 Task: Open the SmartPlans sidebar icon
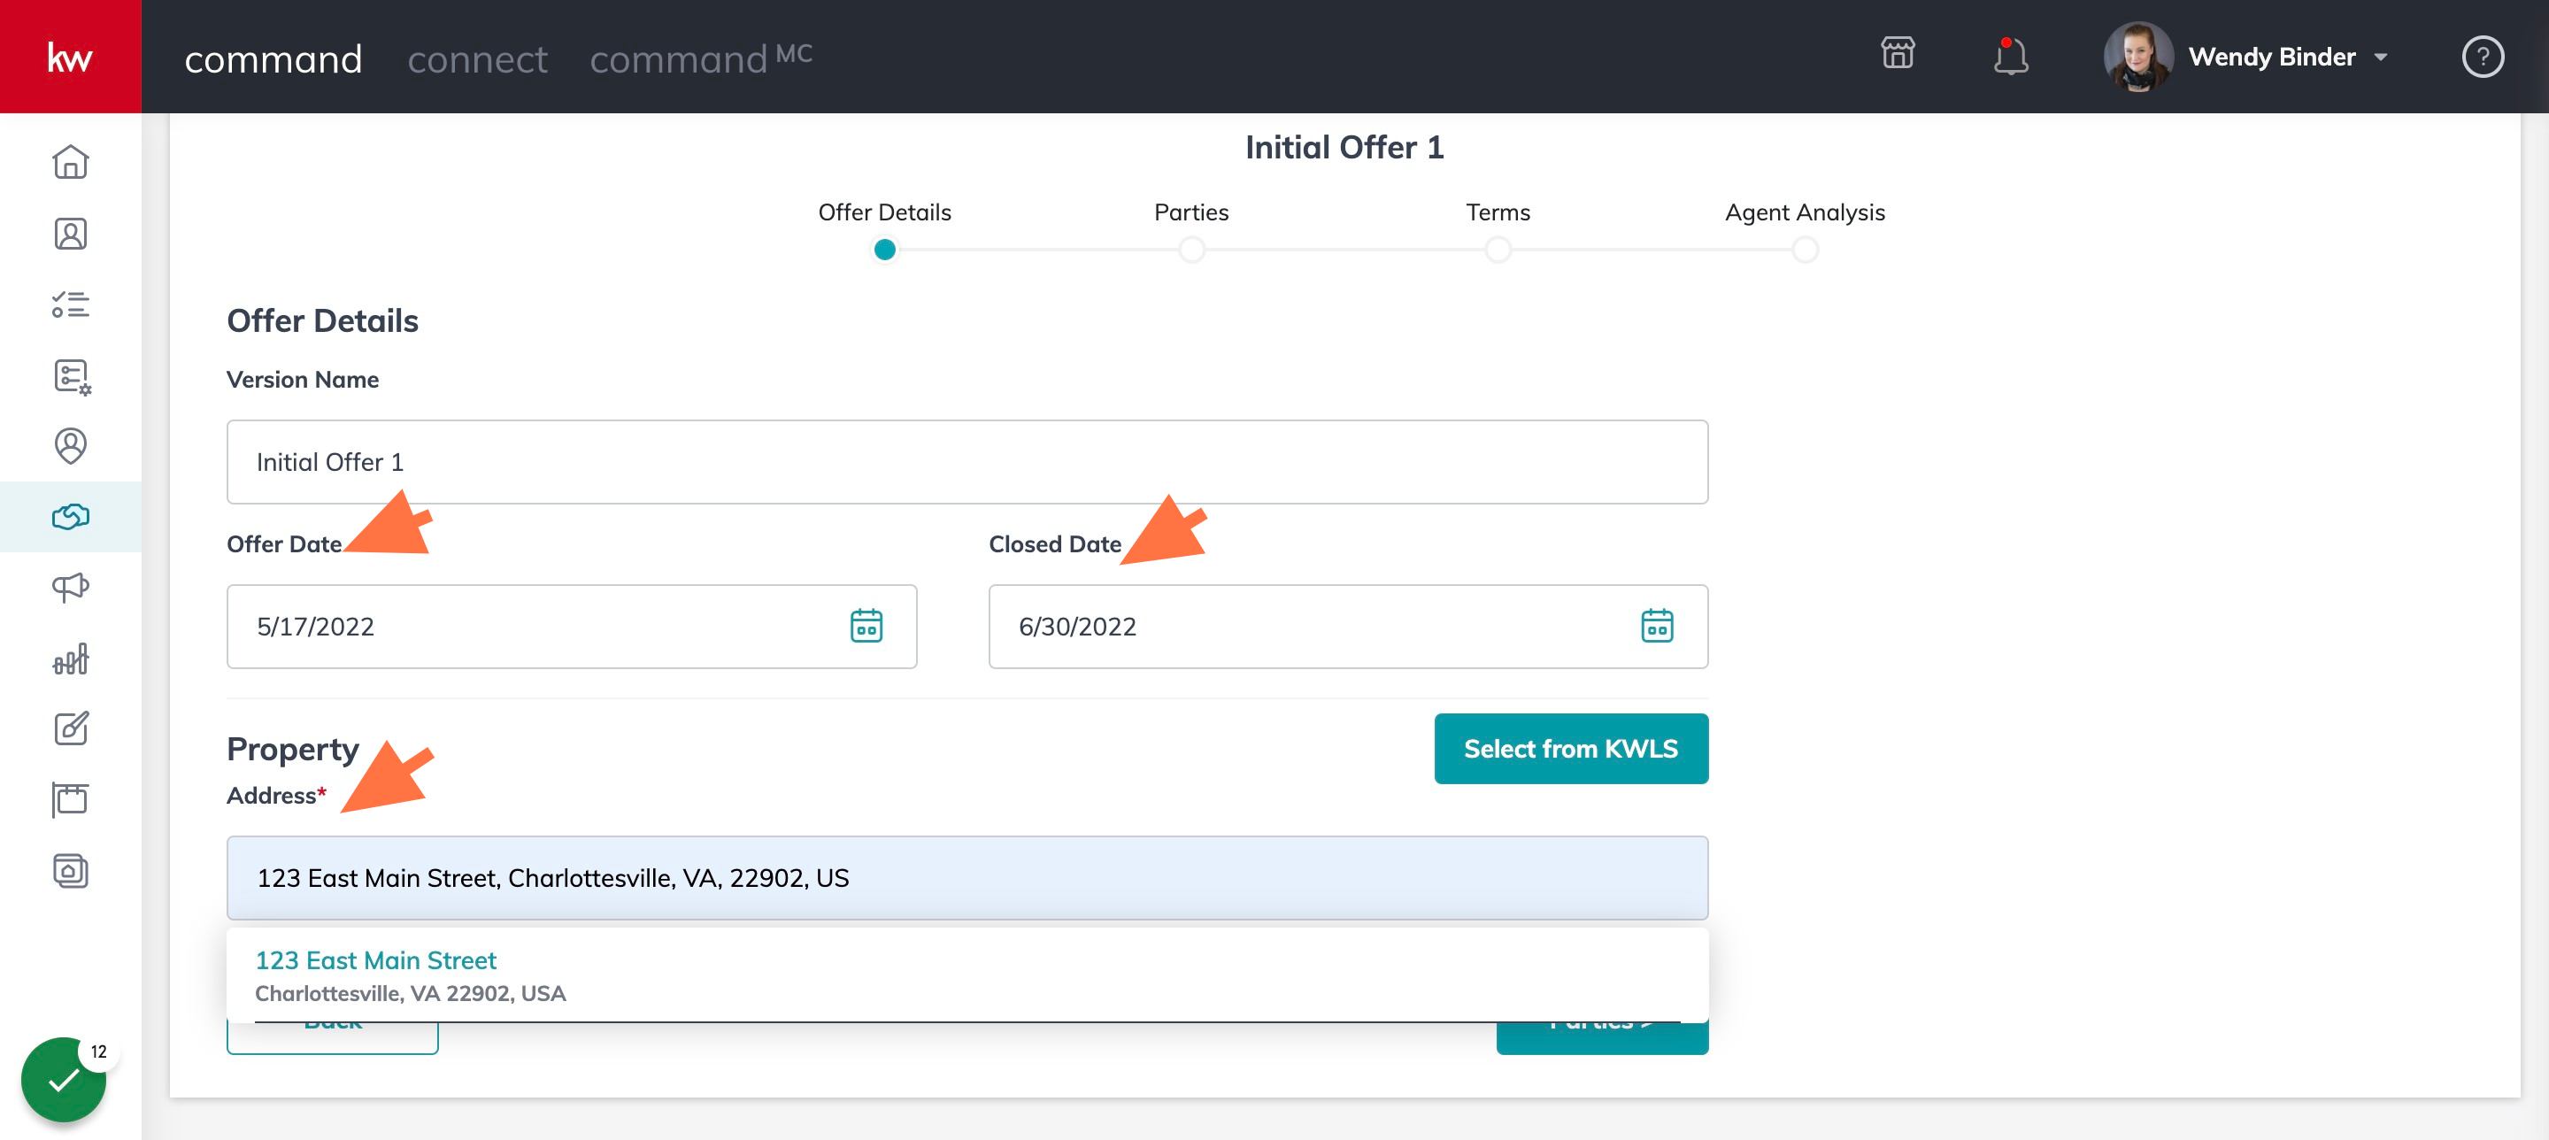[x=71, y=376]
